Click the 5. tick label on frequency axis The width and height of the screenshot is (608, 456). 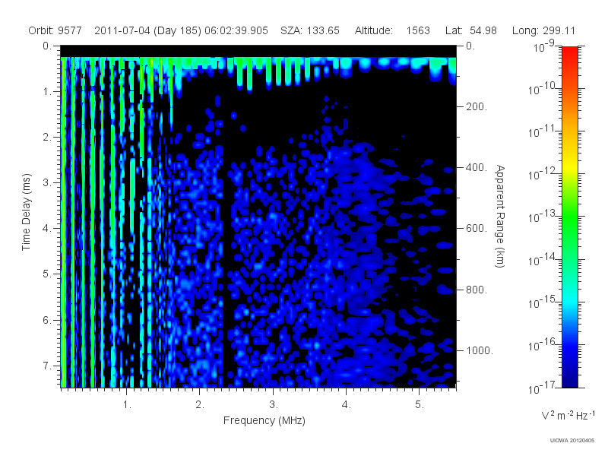420,405
